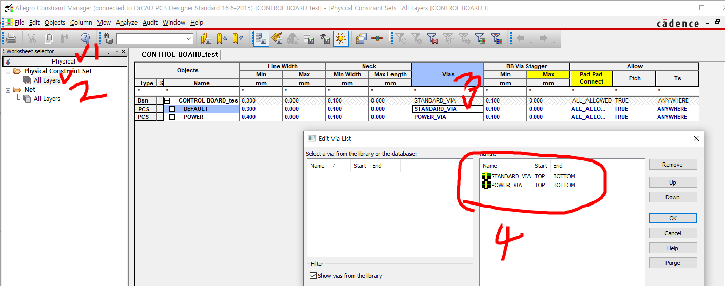Select the CONTROL BOARD_test worksheet tab
The image size is (725, 286).
(180, 54)
